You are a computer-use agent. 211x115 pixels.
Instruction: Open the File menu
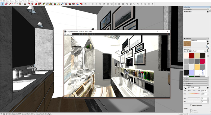point(1,1)
